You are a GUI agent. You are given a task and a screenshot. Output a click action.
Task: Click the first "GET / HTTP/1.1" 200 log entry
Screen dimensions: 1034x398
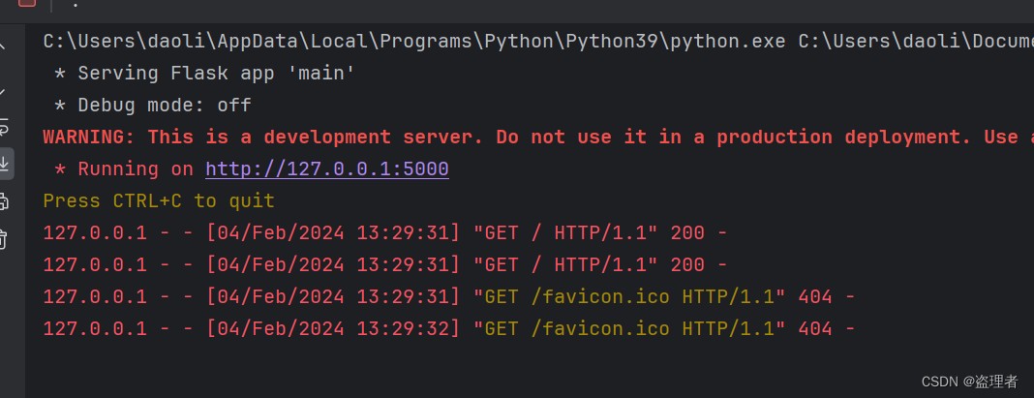point(385,233)
